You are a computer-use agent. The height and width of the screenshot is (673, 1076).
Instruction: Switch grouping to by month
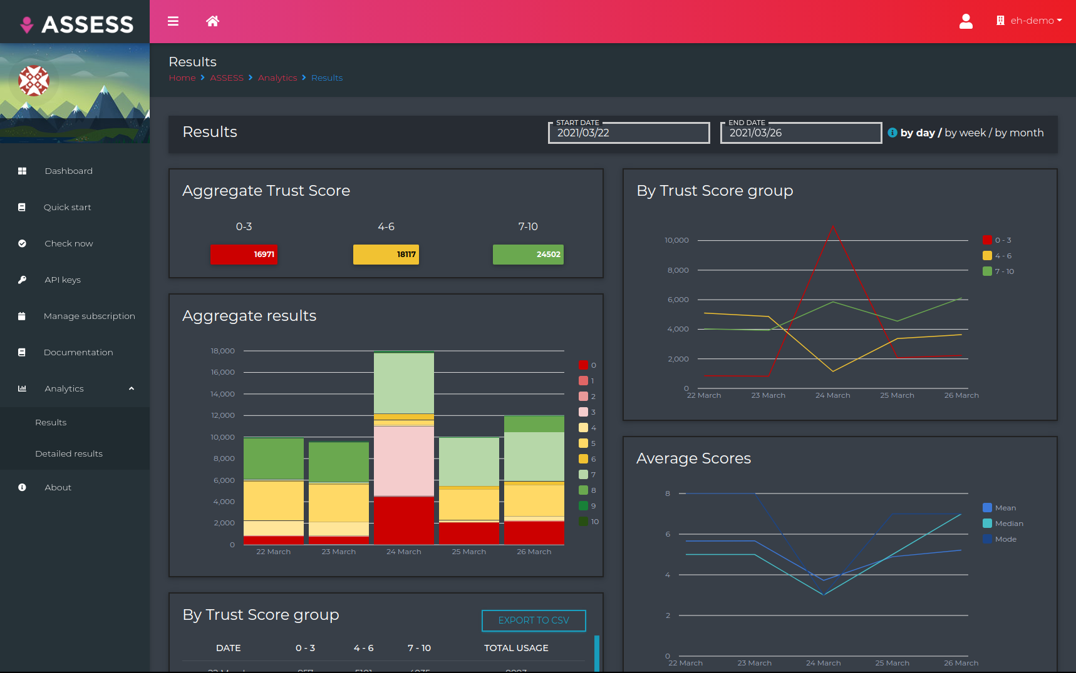[1019, 133]
